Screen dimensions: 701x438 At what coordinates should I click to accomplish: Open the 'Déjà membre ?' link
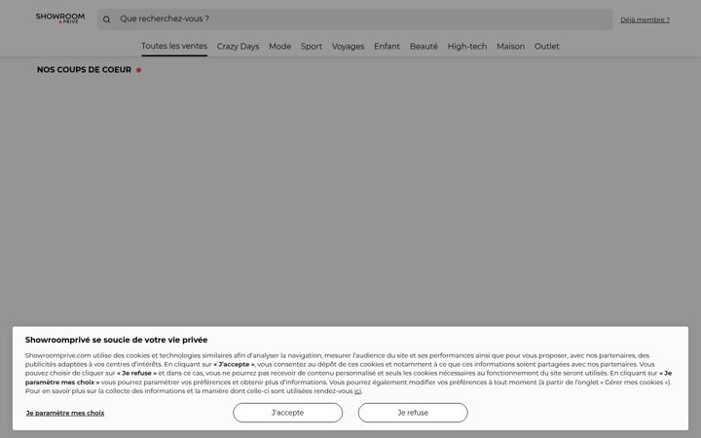pyautogui.click(x=645, y=19)
